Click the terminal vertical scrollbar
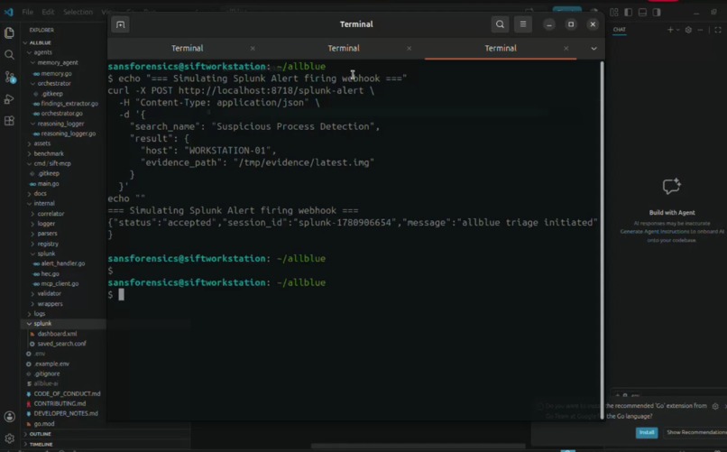727x452 pixels. tap(603, 240)
